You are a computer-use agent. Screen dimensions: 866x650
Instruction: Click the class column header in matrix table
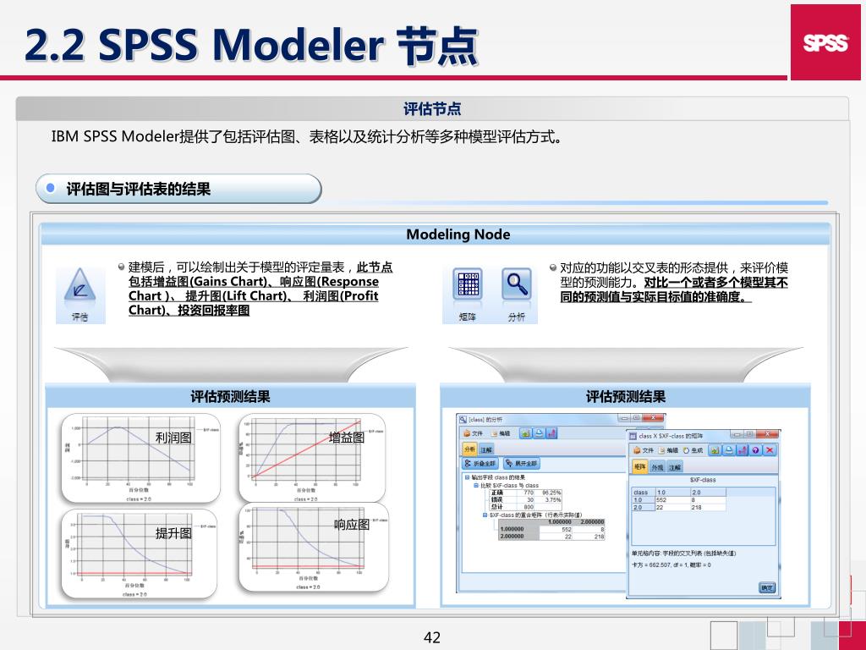tap(643, 492)
